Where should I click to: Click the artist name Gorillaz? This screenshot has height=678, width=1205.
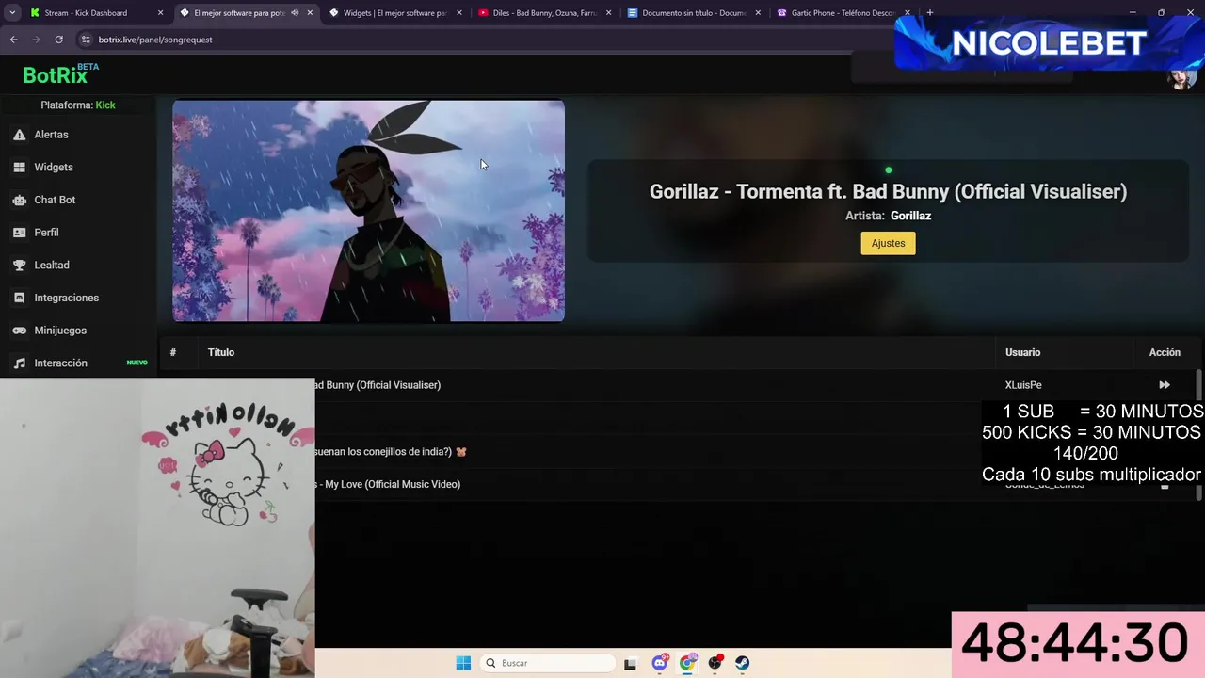click(x=910, y=216)
